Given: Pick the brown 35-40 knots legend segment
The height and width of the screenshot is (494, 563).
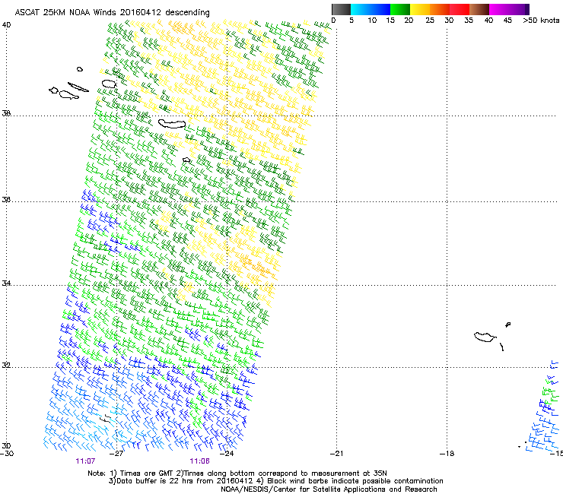Looking at the screenshot, I should (479, 9).
